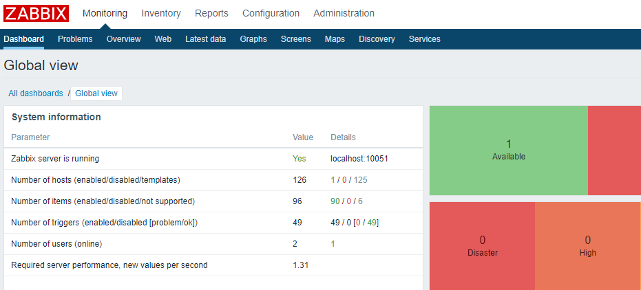Switch to the Dashboard tab

pyautogui.click(x=23, y=39)
